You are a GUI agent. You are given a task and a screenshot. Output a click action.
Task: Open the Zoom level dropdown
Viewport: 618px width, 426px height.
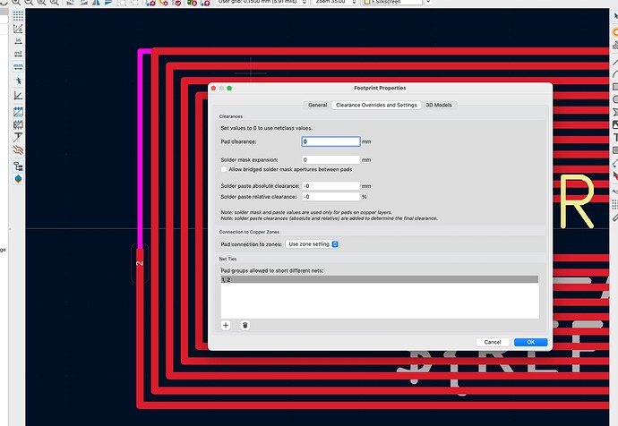pyautogui.click(x=335, y=2)
